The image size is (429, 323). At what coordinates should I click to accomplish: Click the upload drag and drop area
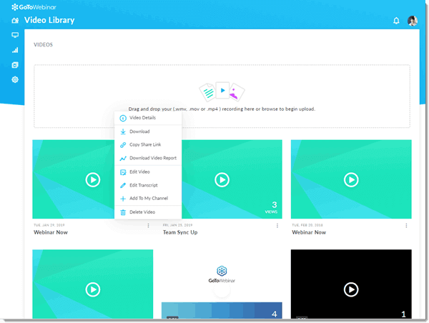[222, 96]
